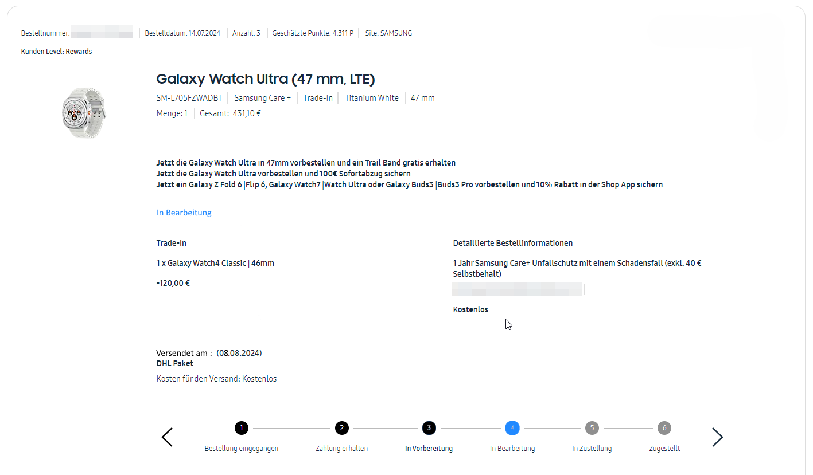The width and height of the screenshot is (813, 475).
Task: Click the Bestelldatum 14.07.2024 field
Action: (x=182, y=33)
